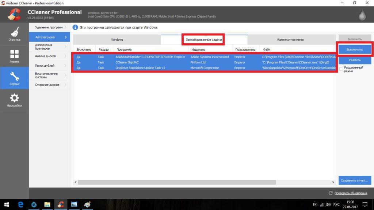This screenshot has width=374, height=210.
Task: Click the Выключить button
Action: [355, 50]
